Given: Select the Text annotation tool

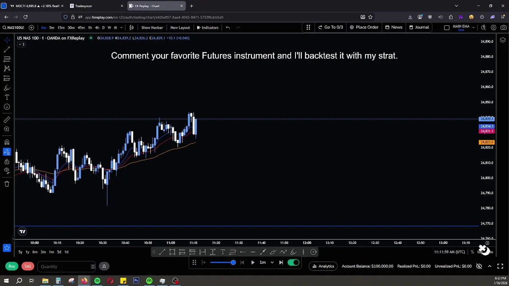Looking at the screenshot, I should pos(7,97).
